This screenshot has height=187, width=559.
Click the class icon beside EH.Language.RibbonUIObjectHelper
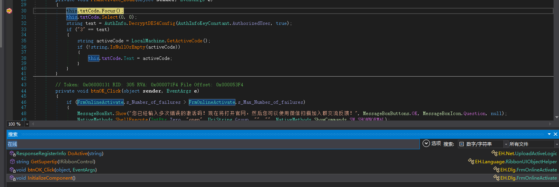click(471, 162)
